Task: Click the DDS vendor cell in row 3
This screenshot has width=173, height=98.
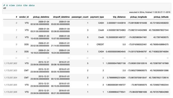Action: [x=26, y=44]
